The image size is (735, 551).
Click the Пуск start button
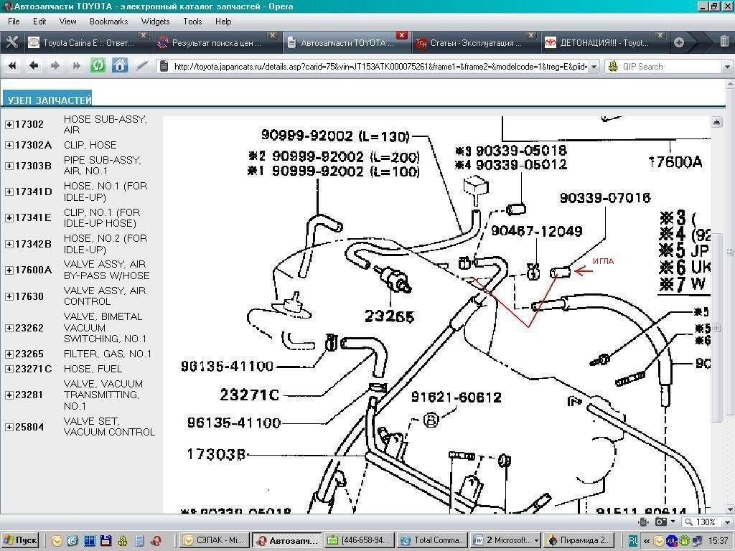click(20, 540)
